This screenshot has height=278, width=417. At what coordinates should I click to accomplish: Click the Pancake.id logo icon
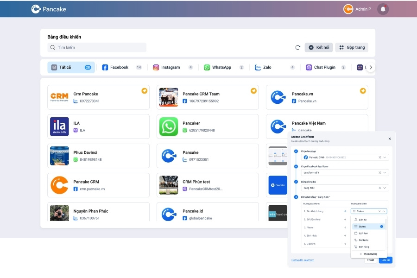pos(169,213)
